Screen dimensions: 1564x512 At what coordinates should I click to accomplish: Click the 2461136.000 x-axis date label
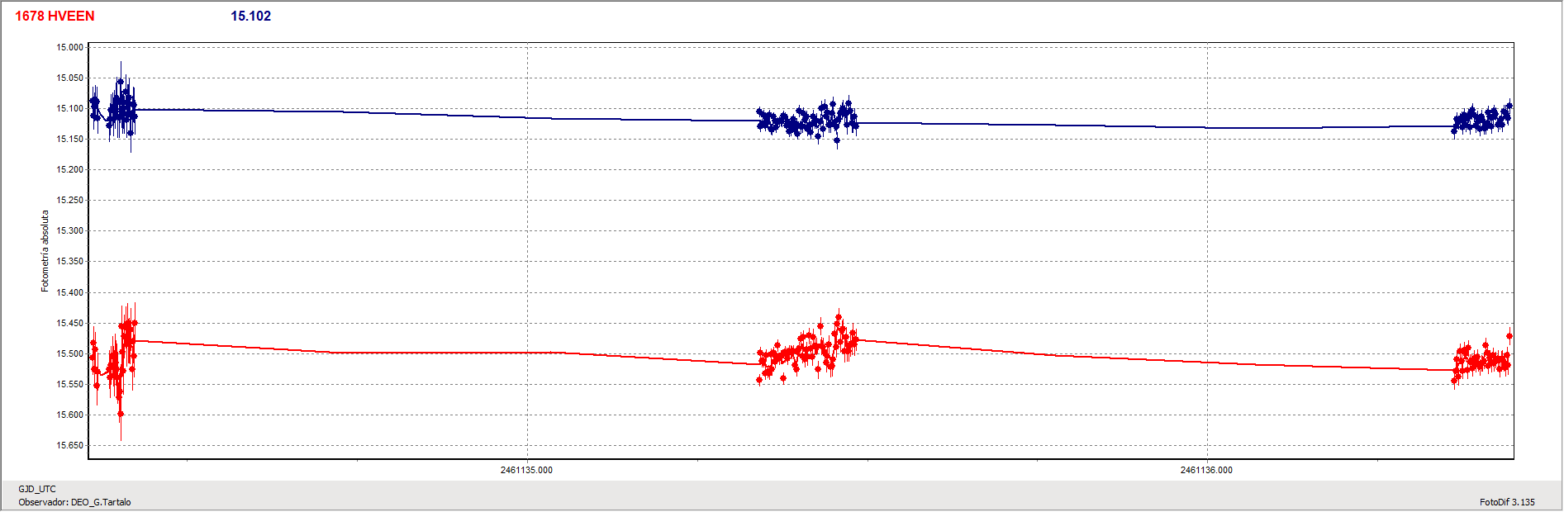click(x=1205, y=470)
